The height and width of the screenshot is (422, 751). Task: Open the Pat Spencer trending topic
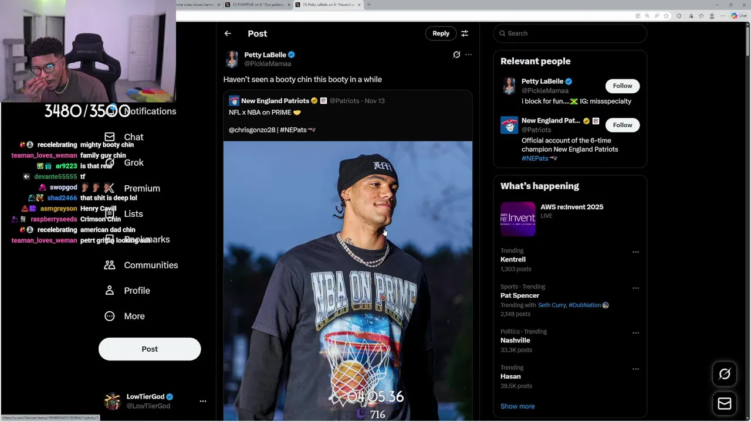click(519, 295)
